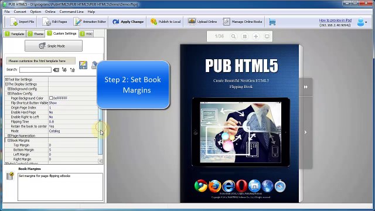Expand the Shadow Config node
The width and height of the screenshot is (375, 211).
click(x=9, y=93)
